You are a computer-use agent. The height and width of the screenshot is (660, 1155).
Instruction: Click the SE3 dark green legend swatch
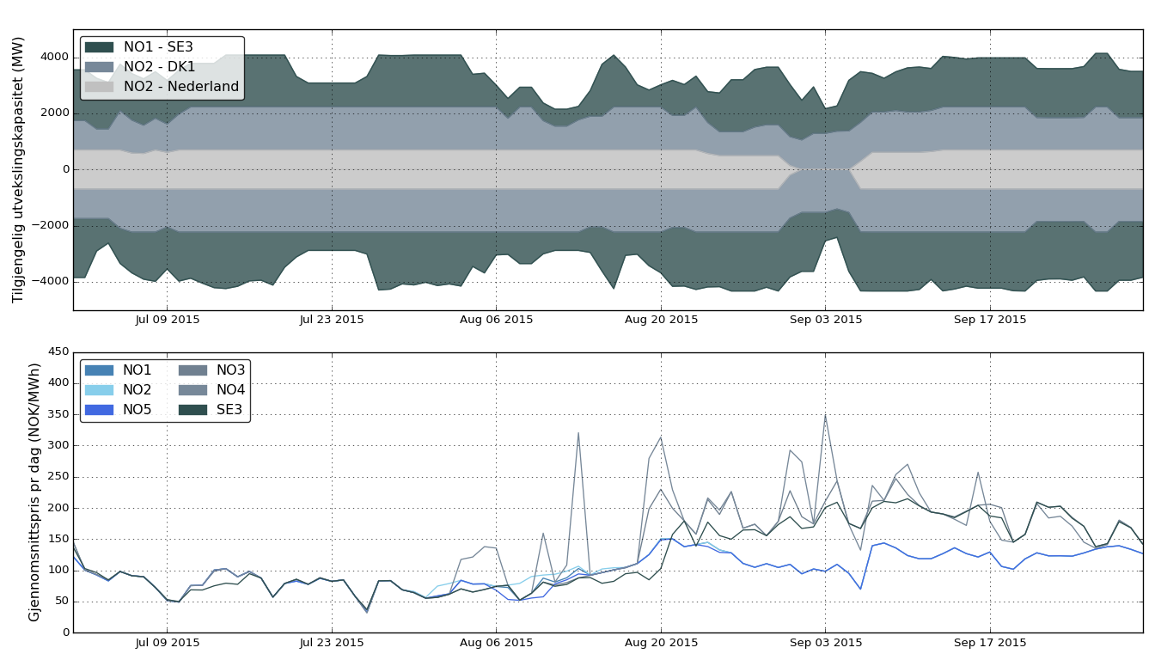192,410
